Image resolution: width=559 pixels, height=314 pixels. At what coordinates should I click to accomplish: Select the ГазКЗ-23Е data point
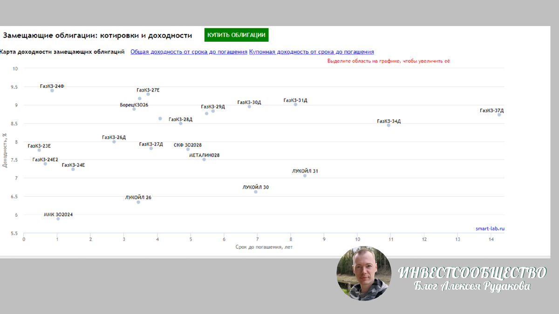(39, 150)
